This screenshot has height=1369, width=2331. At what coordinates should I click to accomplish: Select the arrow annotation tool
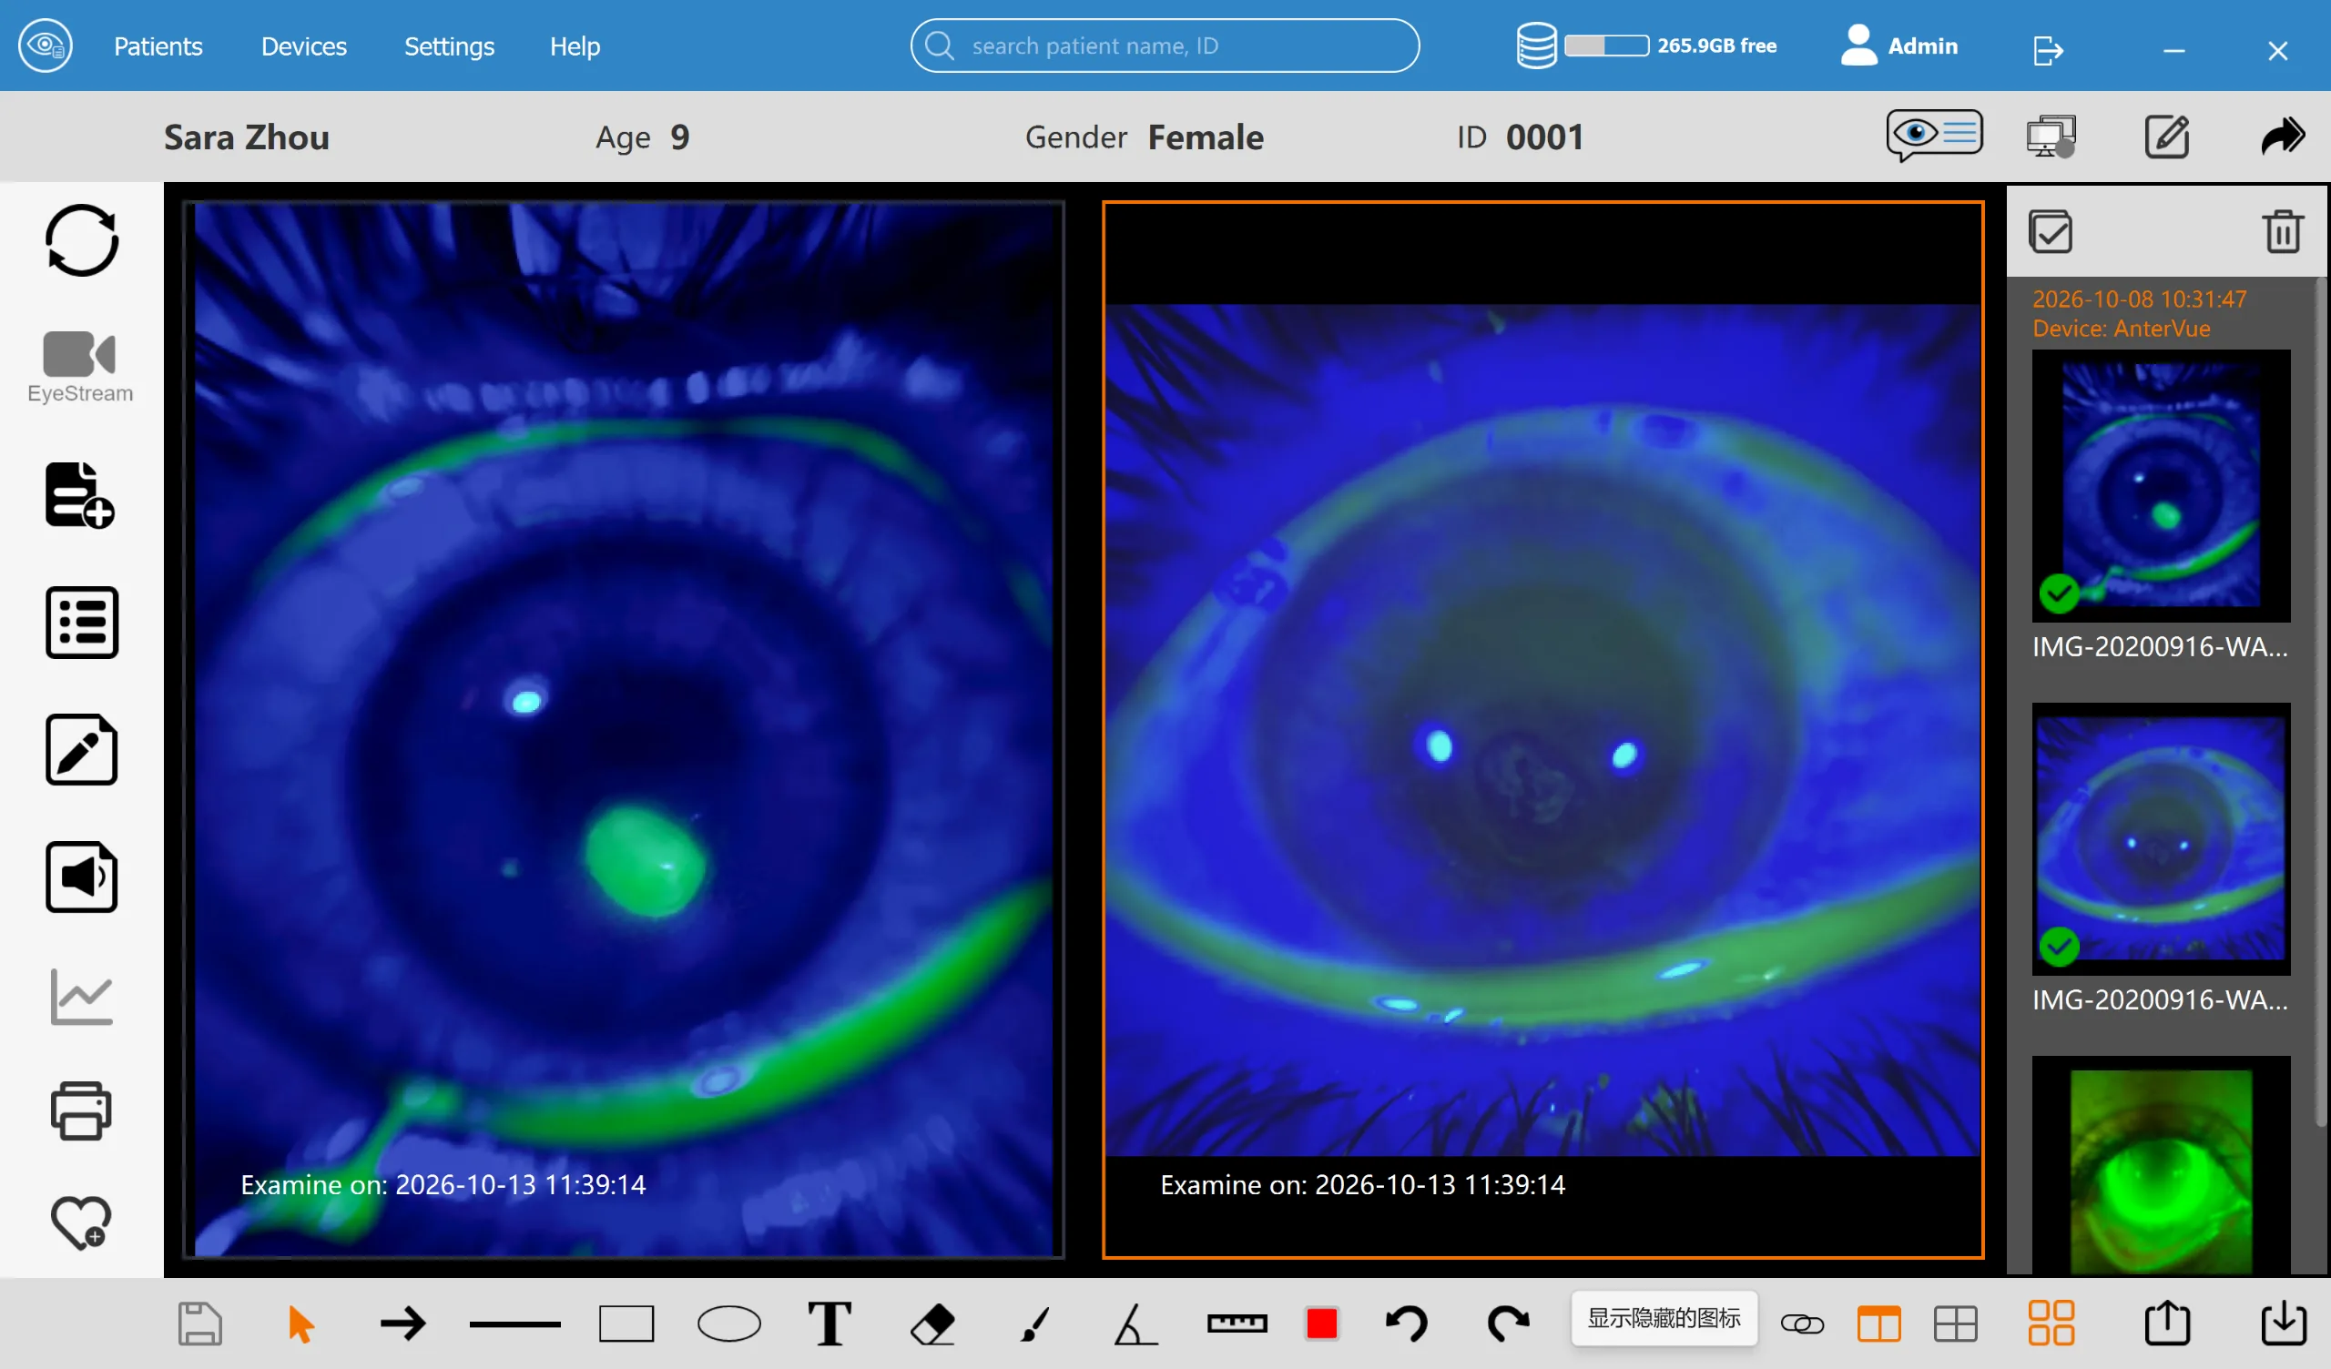coord(403,1323)
